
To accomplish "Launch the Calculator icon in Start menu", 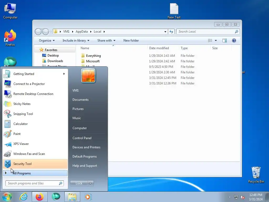I will point(7,124).
